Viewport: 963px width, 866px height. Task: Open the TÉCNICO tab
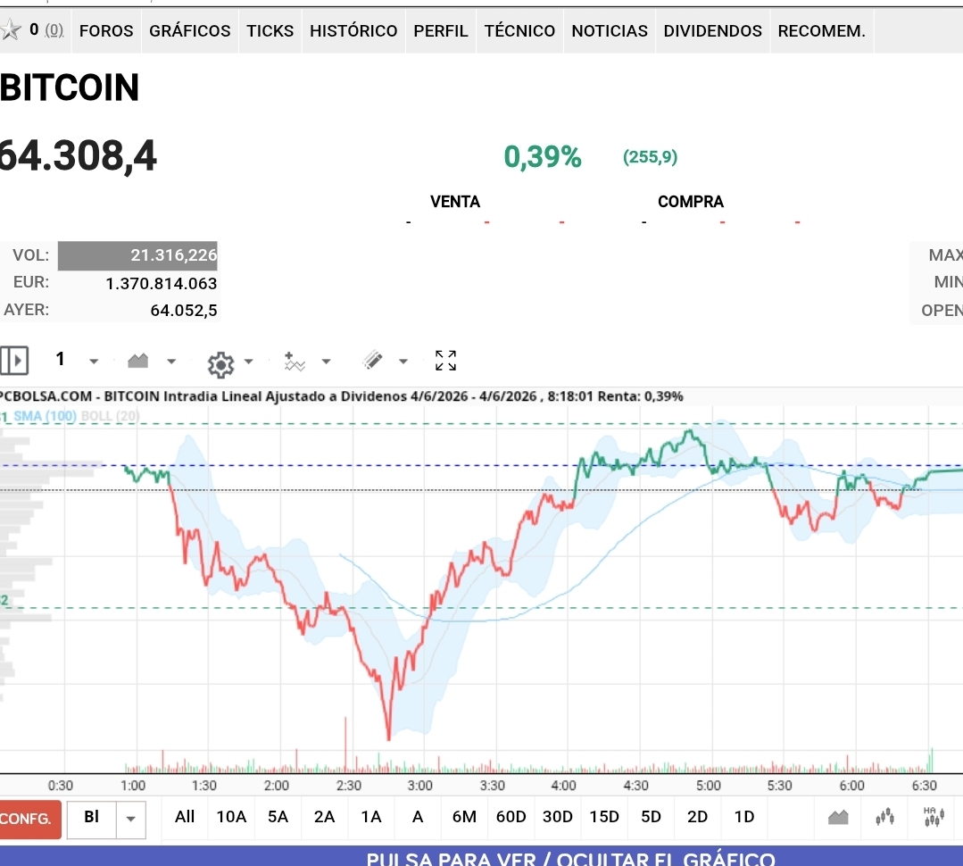pos(519,30)
